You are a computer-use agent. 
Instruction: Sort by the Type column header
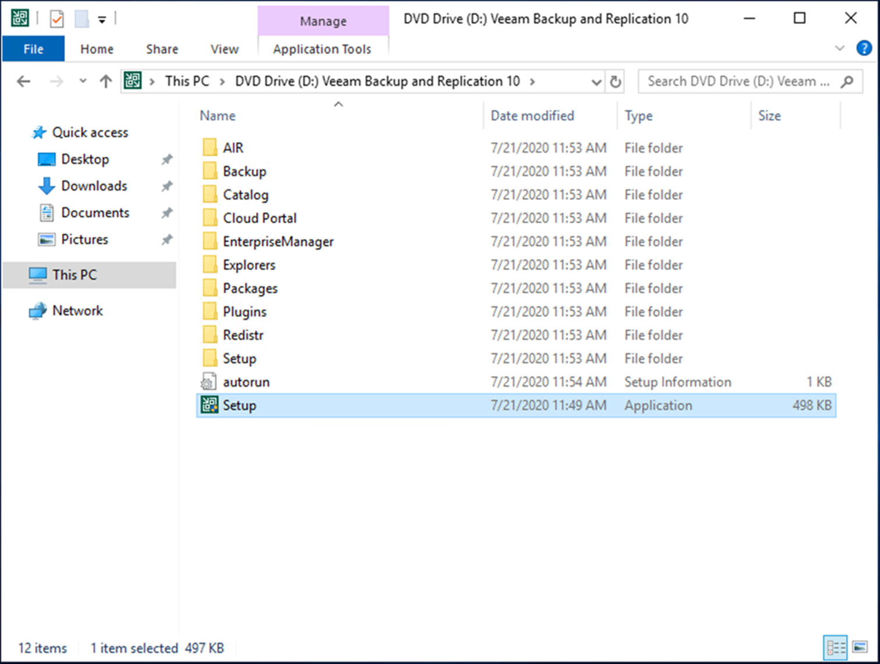638,116
